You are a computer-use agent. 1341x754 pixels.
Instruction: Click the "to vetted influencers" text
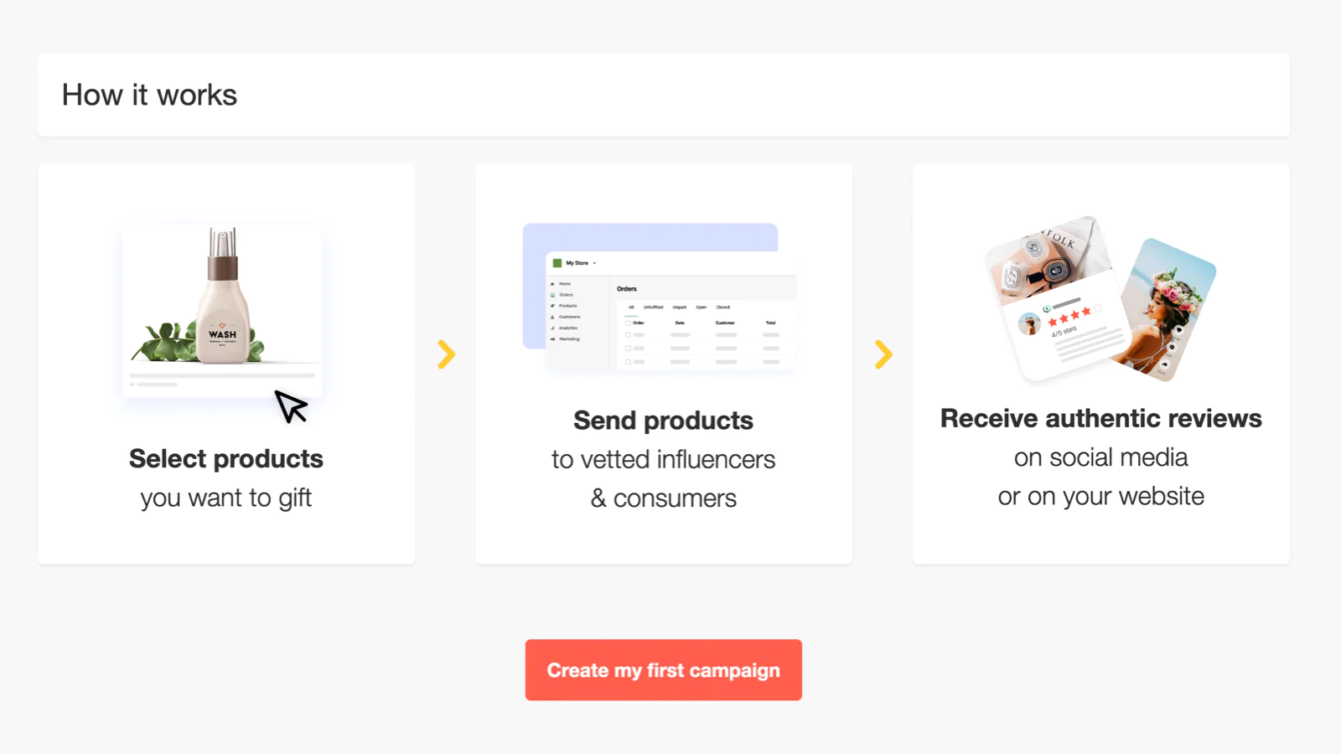(x=663, y=459)
